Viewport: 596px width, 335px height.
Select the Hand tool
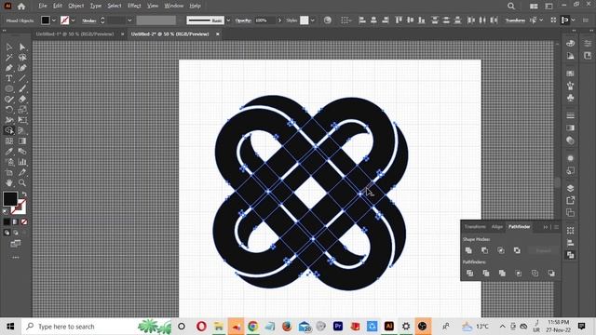pos(9,183)
